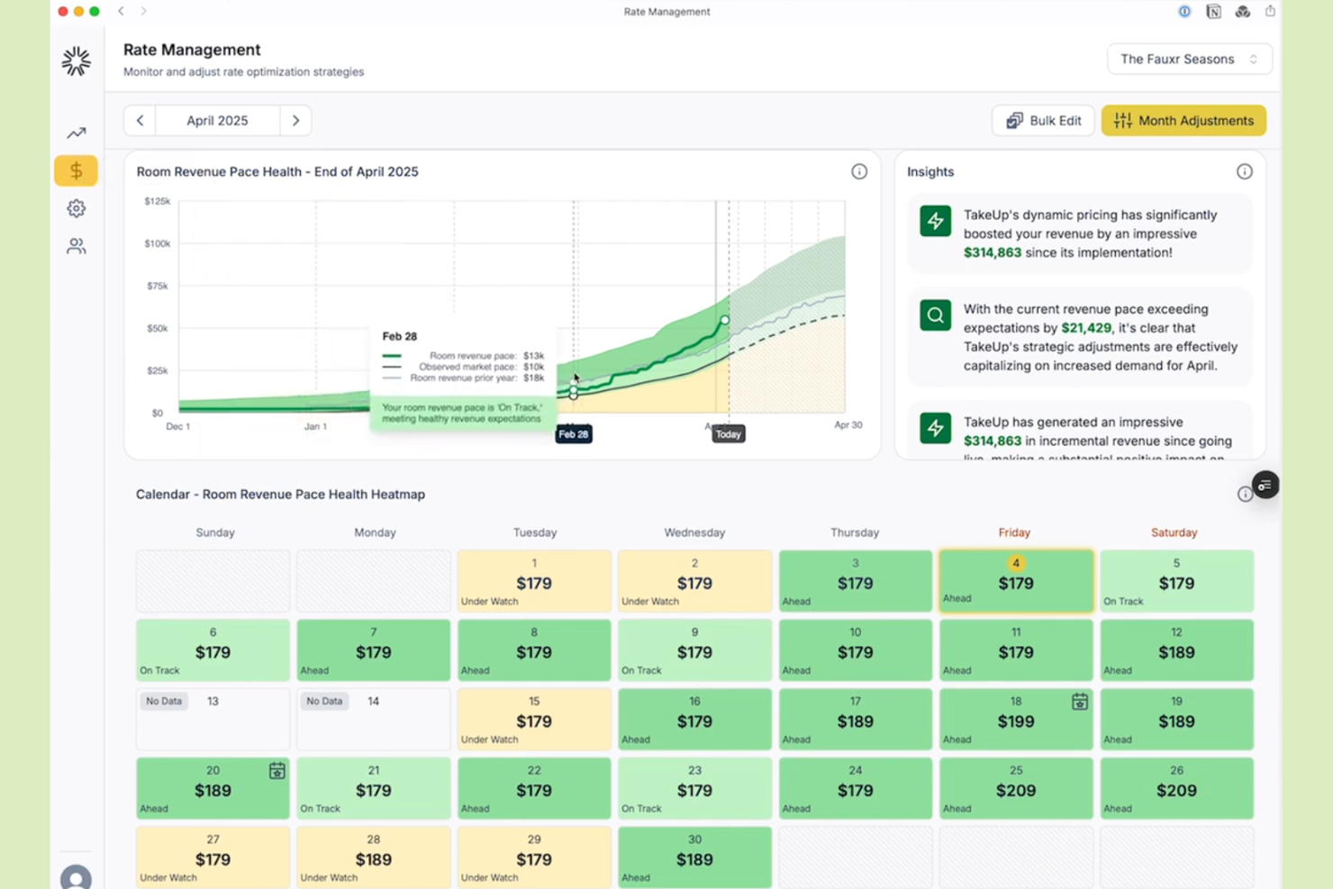The height and width of the screenshot is (889, 1333).
Task: Open the users panel in the sidebar
Action: (76, 246)
